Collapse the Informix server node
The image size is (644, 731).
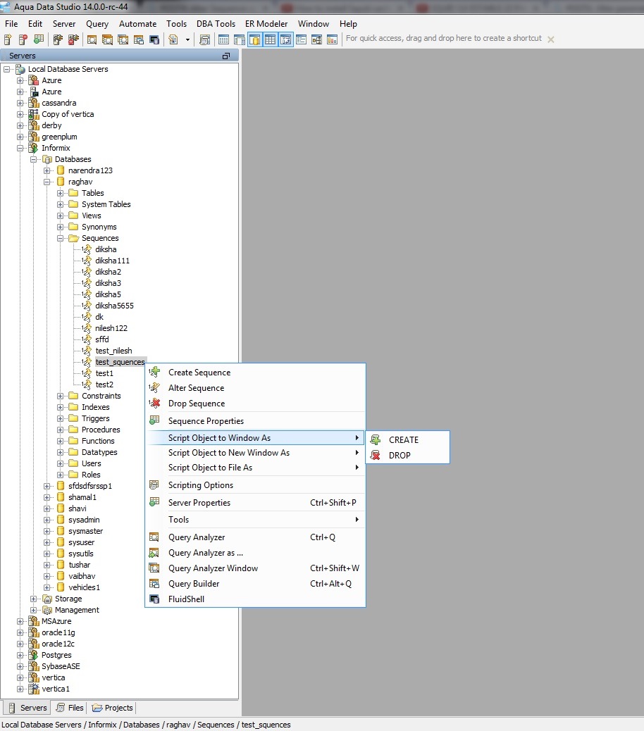pos(20,149)
